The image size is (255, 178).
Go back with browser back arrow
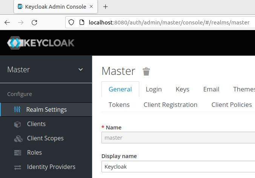[7, 23]
